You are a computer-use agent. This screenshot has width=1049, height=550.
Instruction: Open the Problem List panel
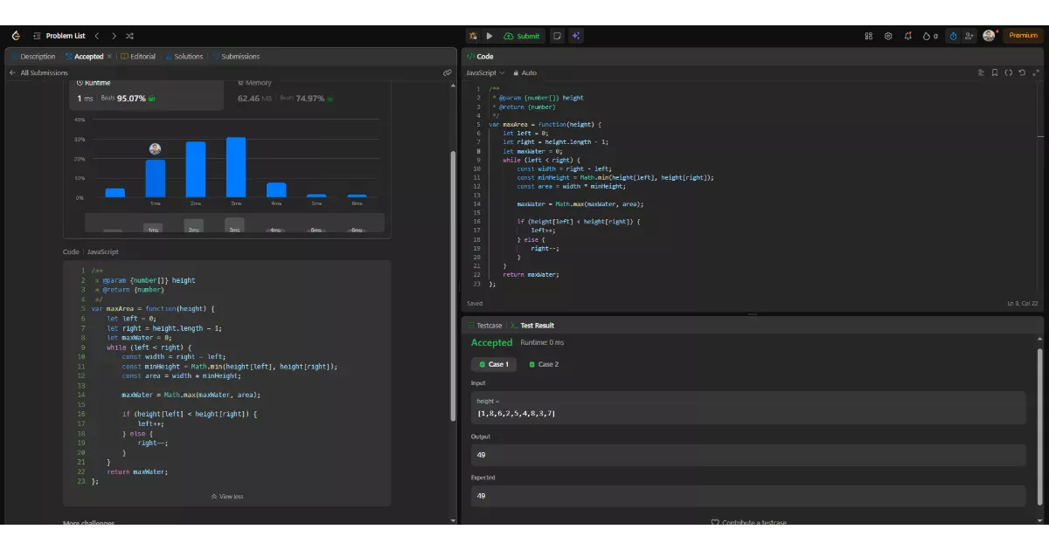59,36
